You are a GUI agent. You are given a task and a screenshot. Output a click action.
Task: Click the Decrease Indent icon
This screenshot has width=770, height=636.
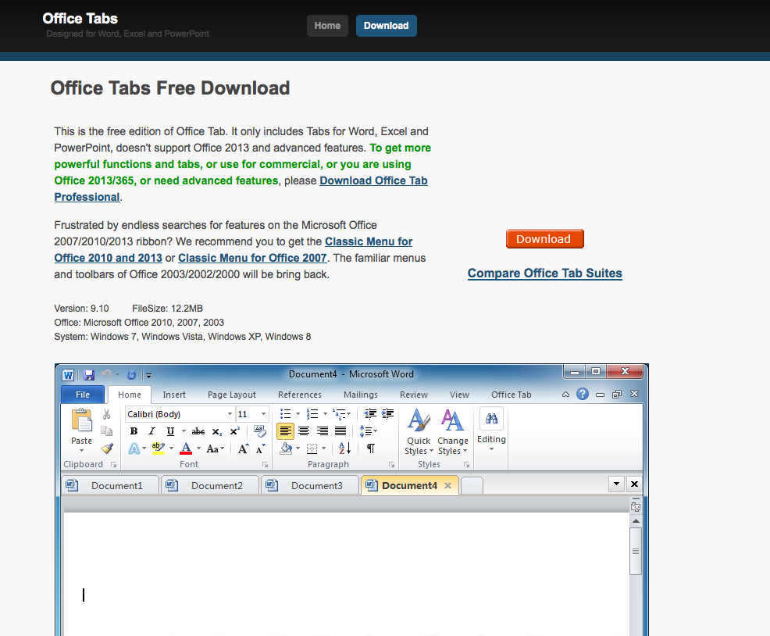click(370, 414)
